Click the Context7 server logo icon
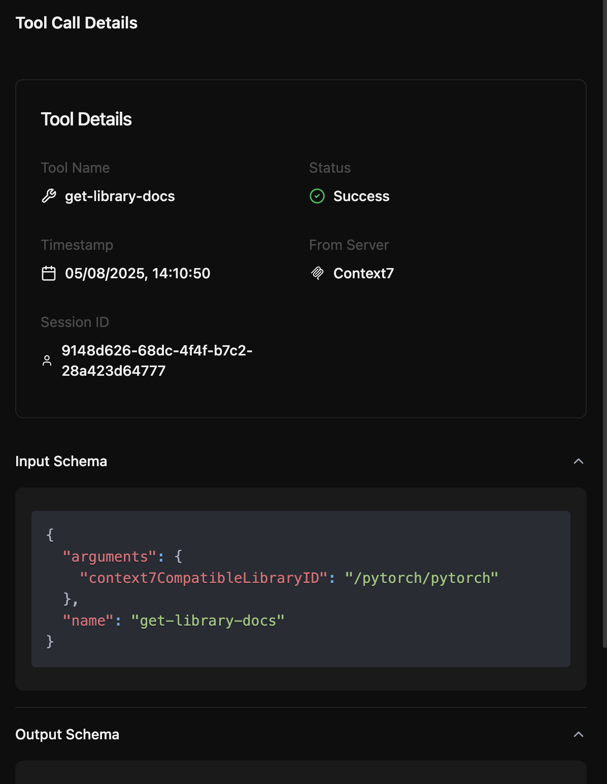Screen dimensions: 607x784 (317, 273)
